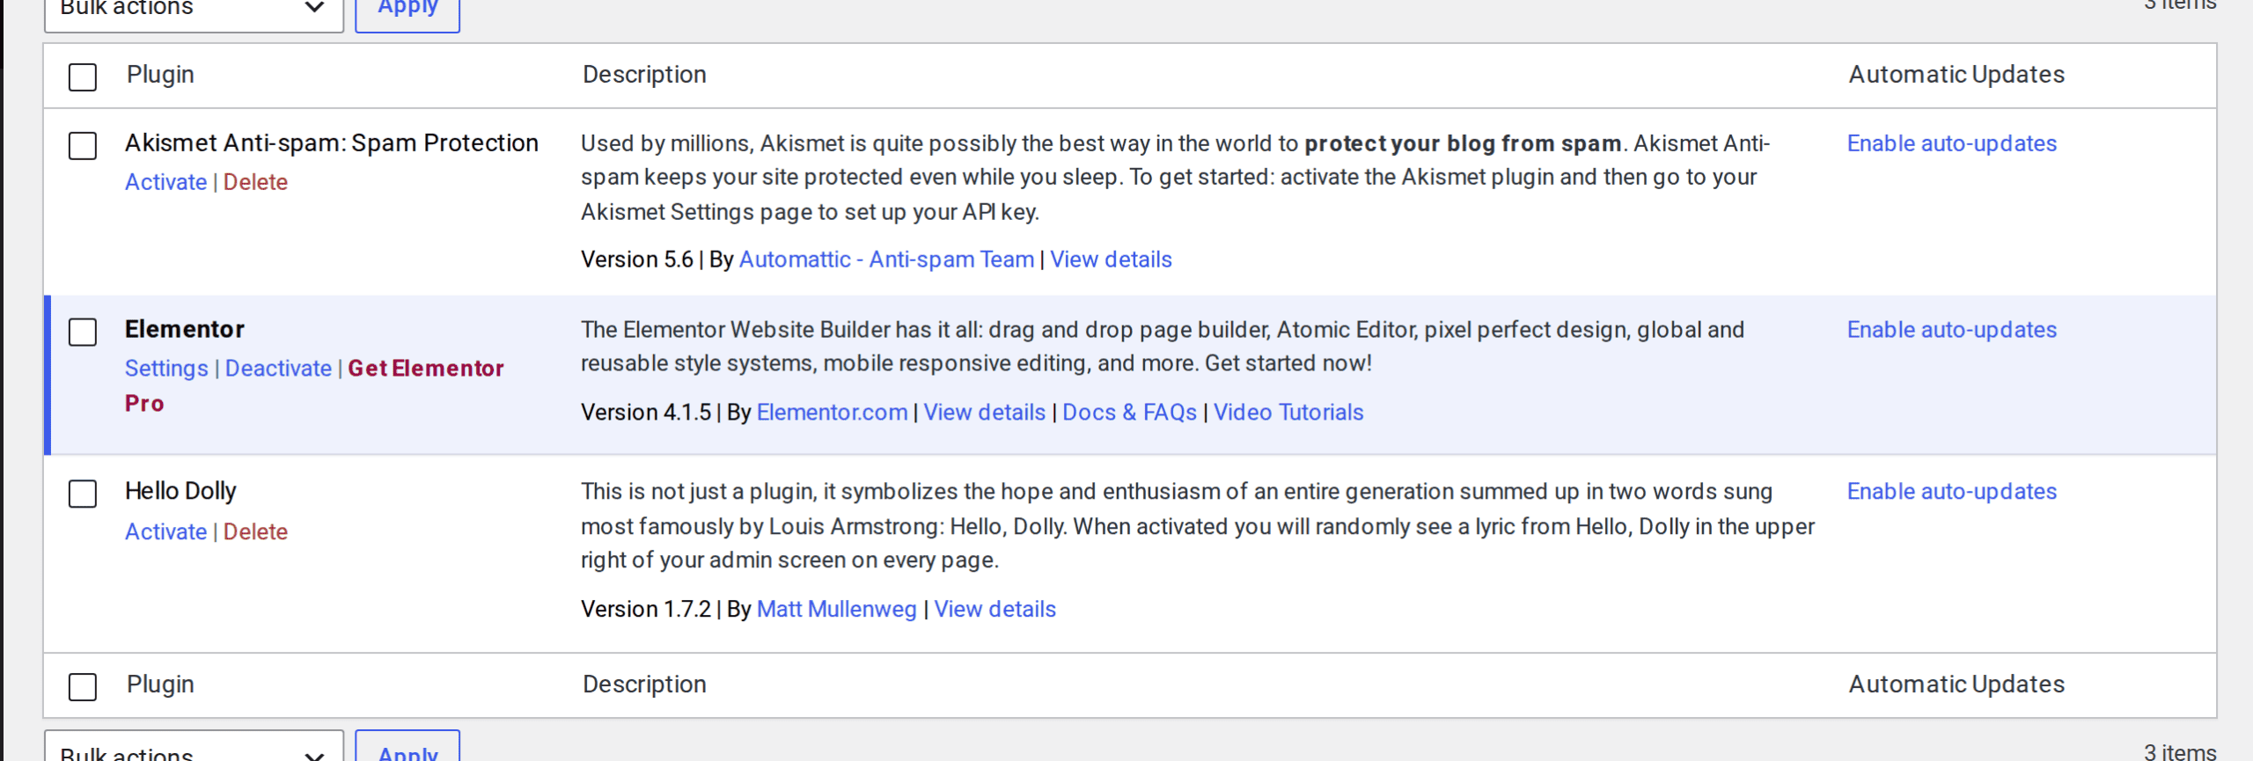View details for Elementor plugin

(984, 413)
